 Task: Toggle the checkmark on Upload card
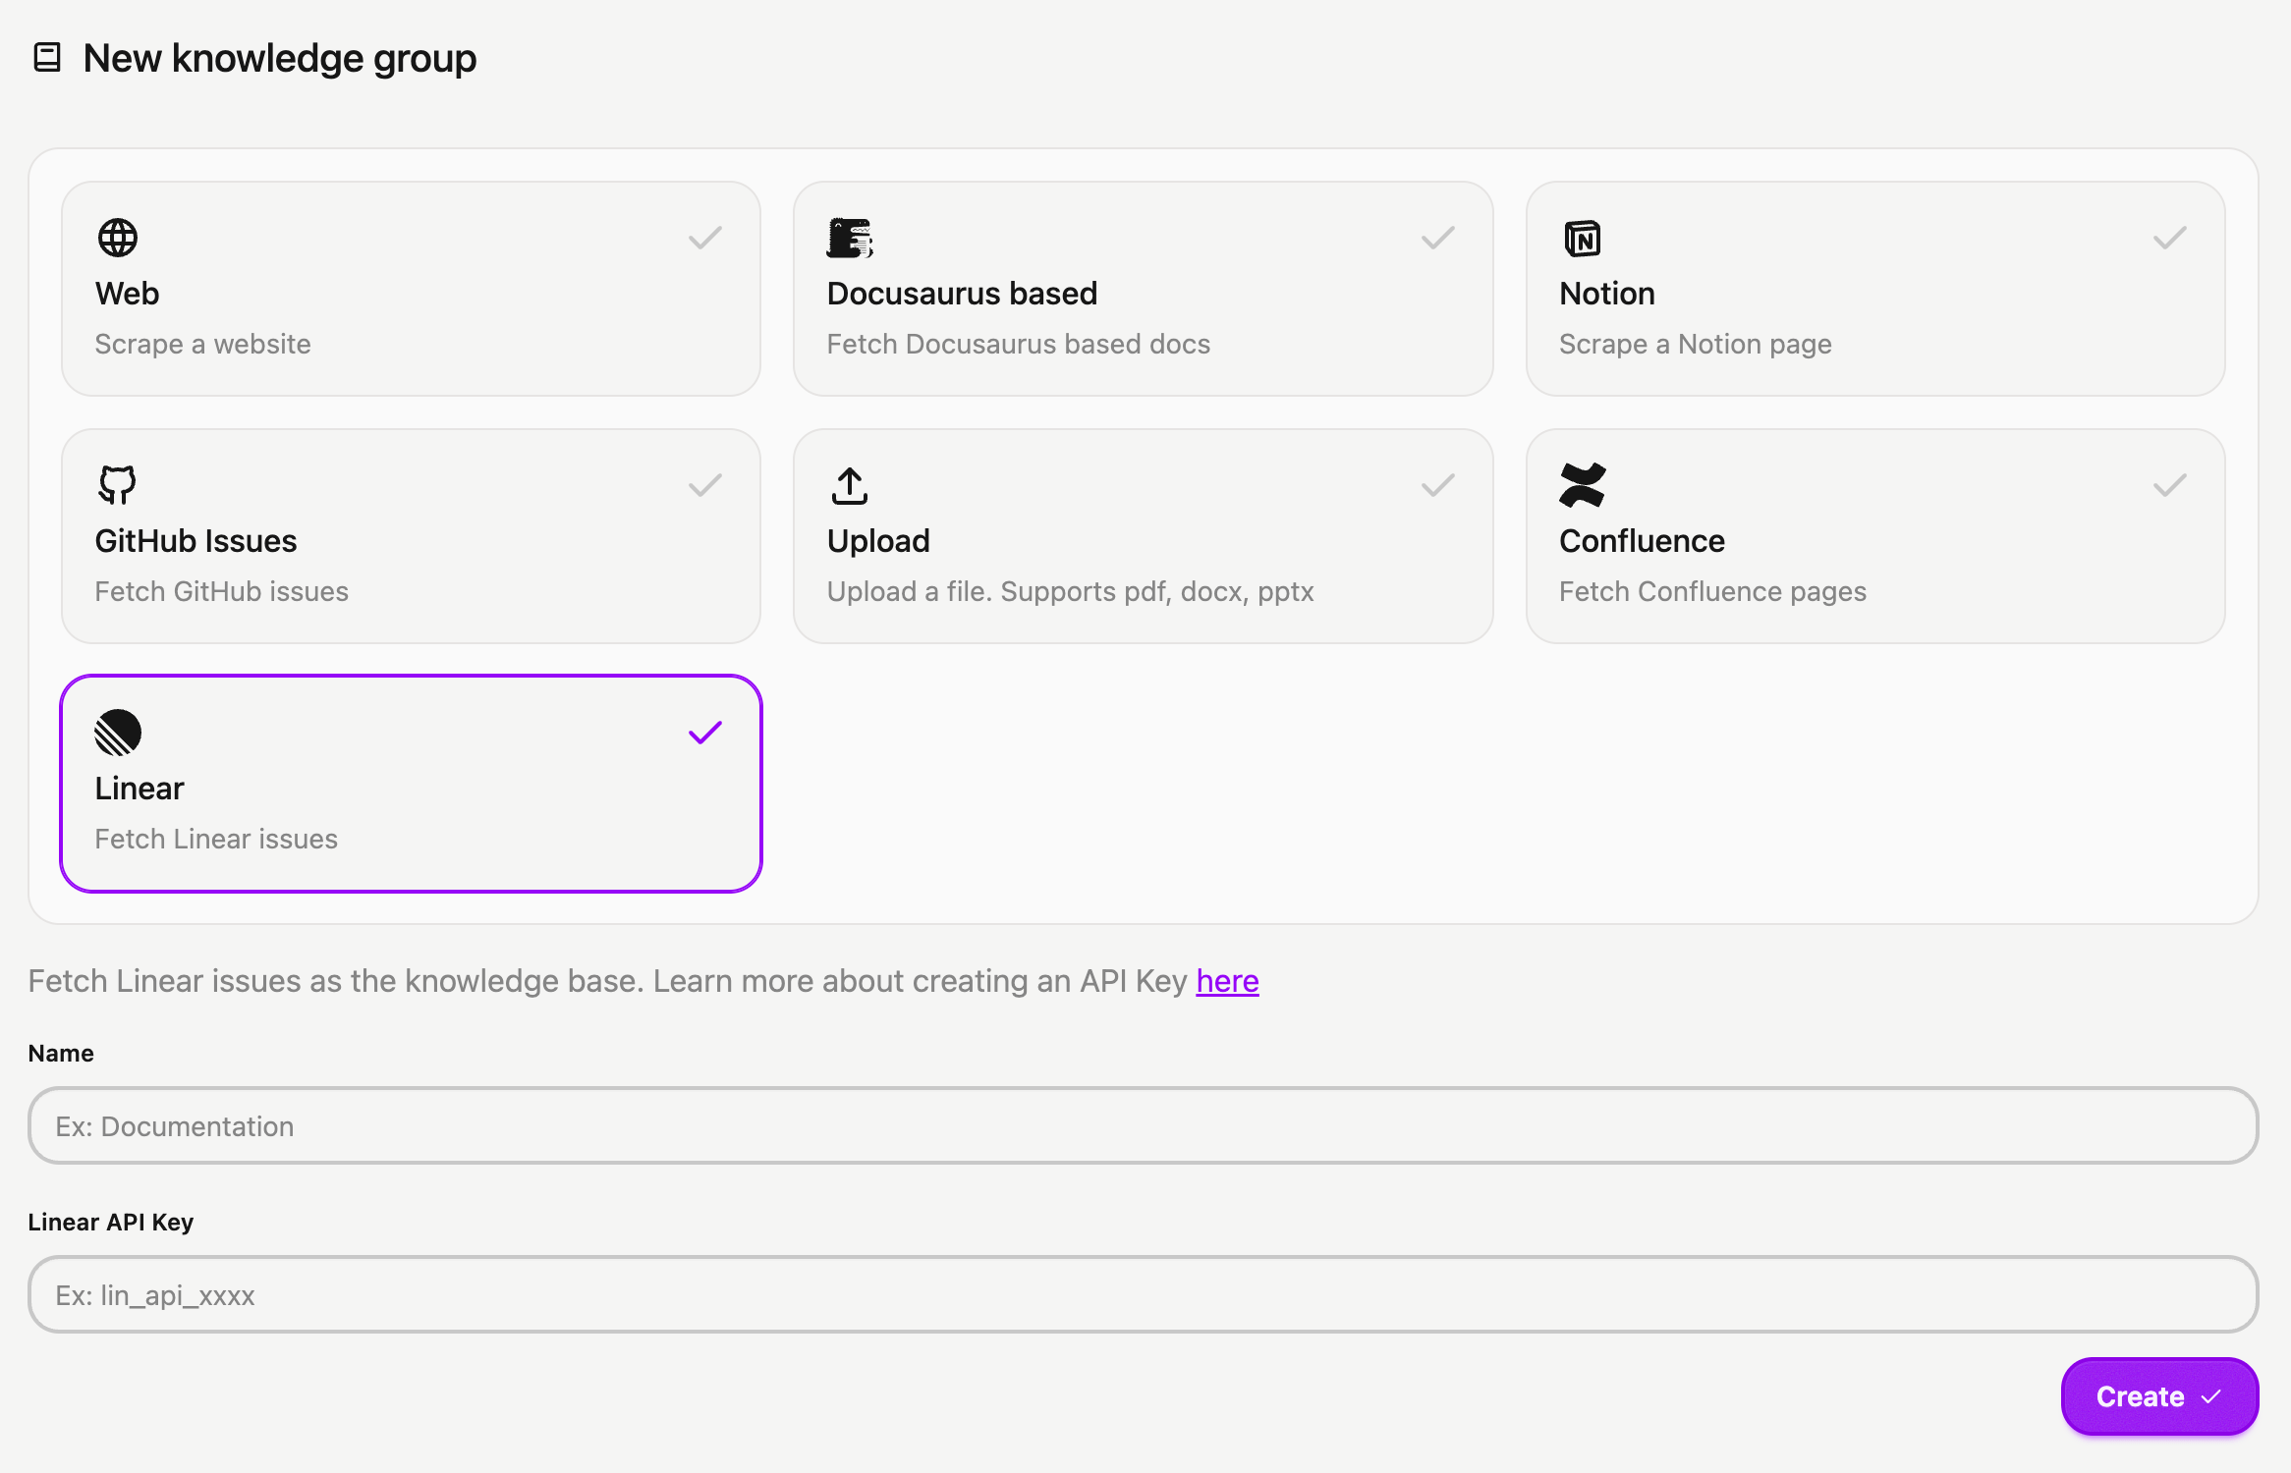pos(1437,485)
